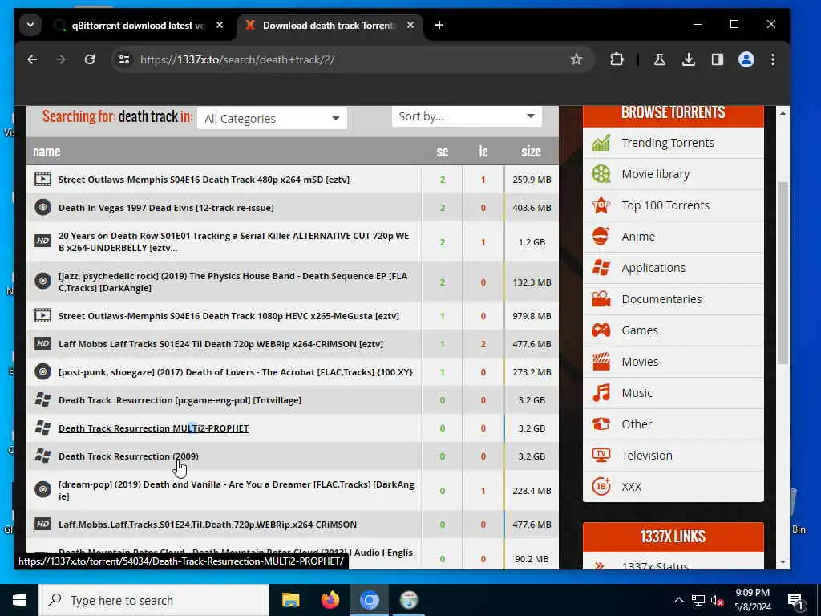Open Death Track: Resurrection Tntvillage torrent
The height and width of the screenshot is (616, 821).
[x=180, y=400]
